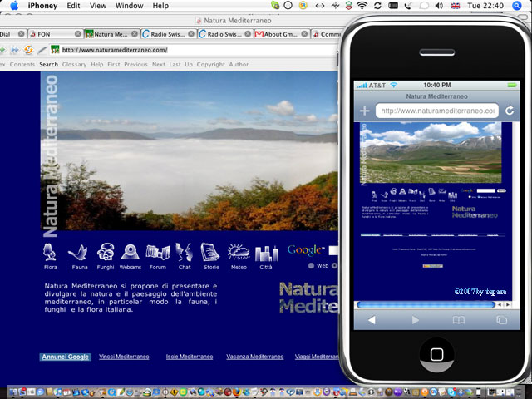Tap the iPhone Safari pages icon

[x=502, y=320]
